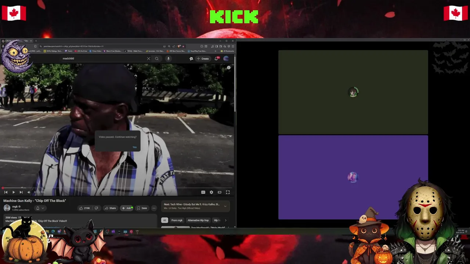Open the browser hamburger menu

pyautogui.click(x=233, y=46)
